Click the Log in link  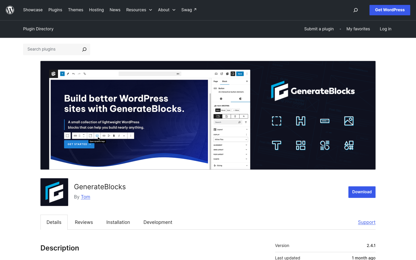coord(385,29)
